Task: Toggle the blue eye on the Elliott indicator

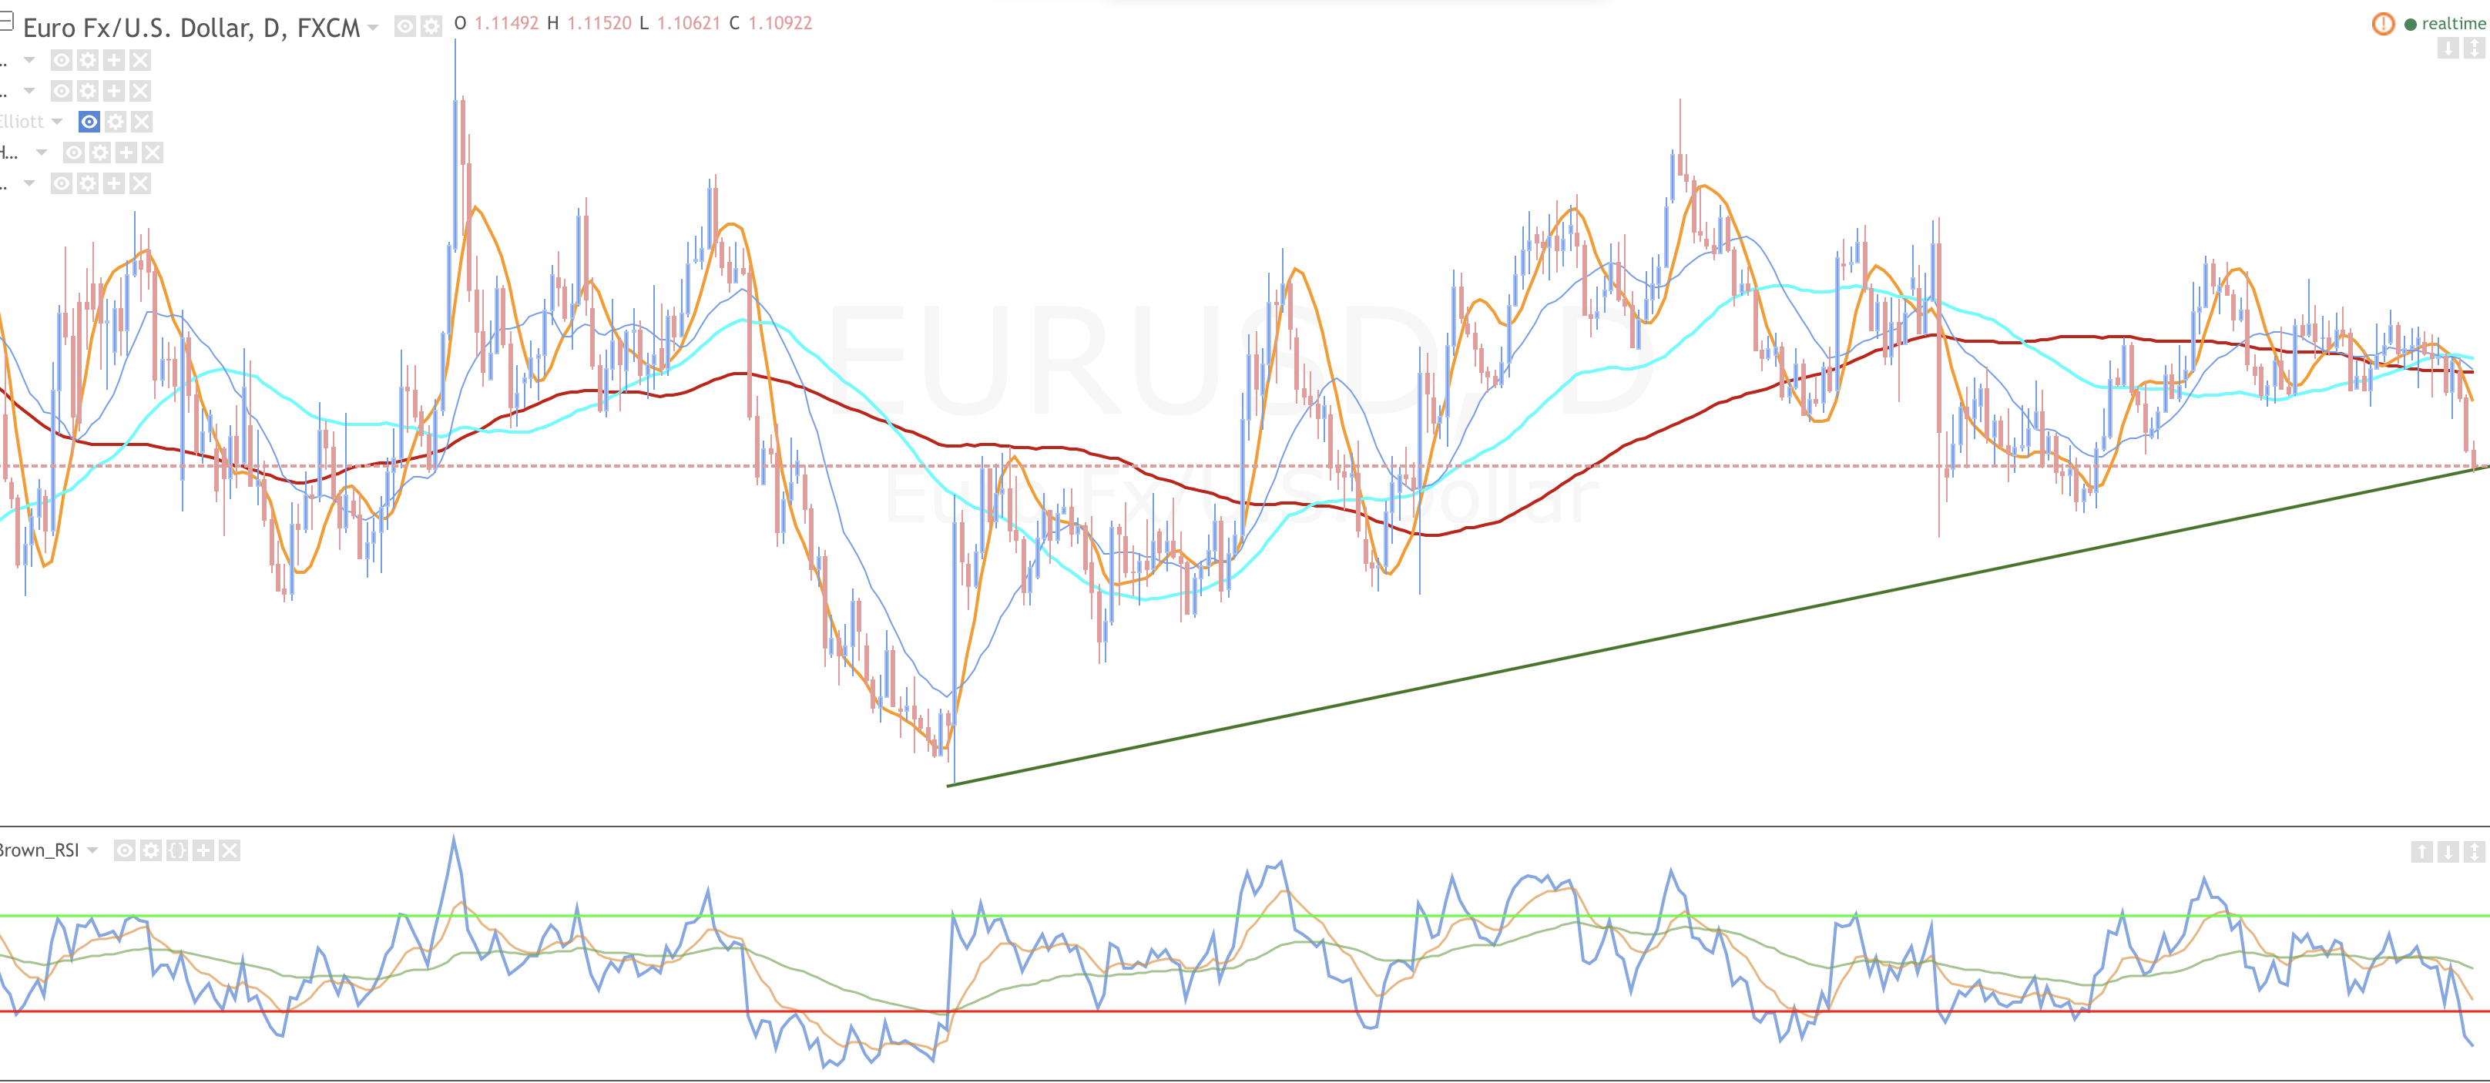Action: click(x=89, y=122)
